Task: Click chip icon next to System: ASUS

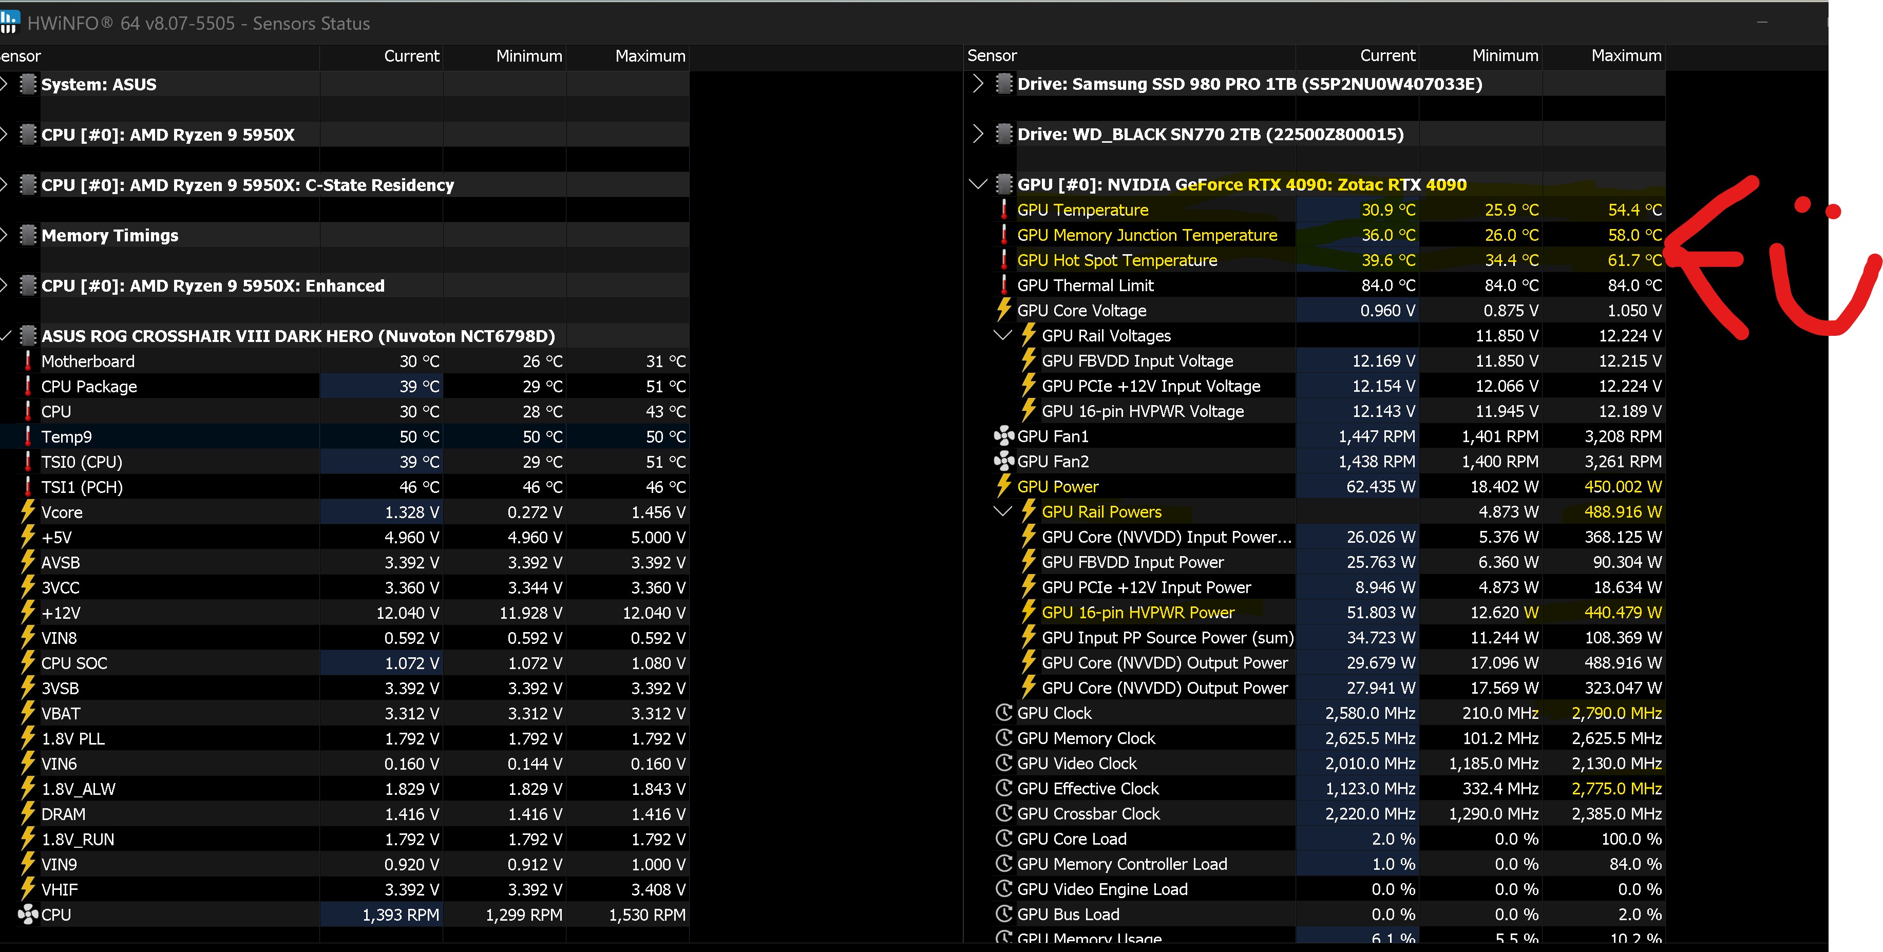Action: click(x=28, y=84)
